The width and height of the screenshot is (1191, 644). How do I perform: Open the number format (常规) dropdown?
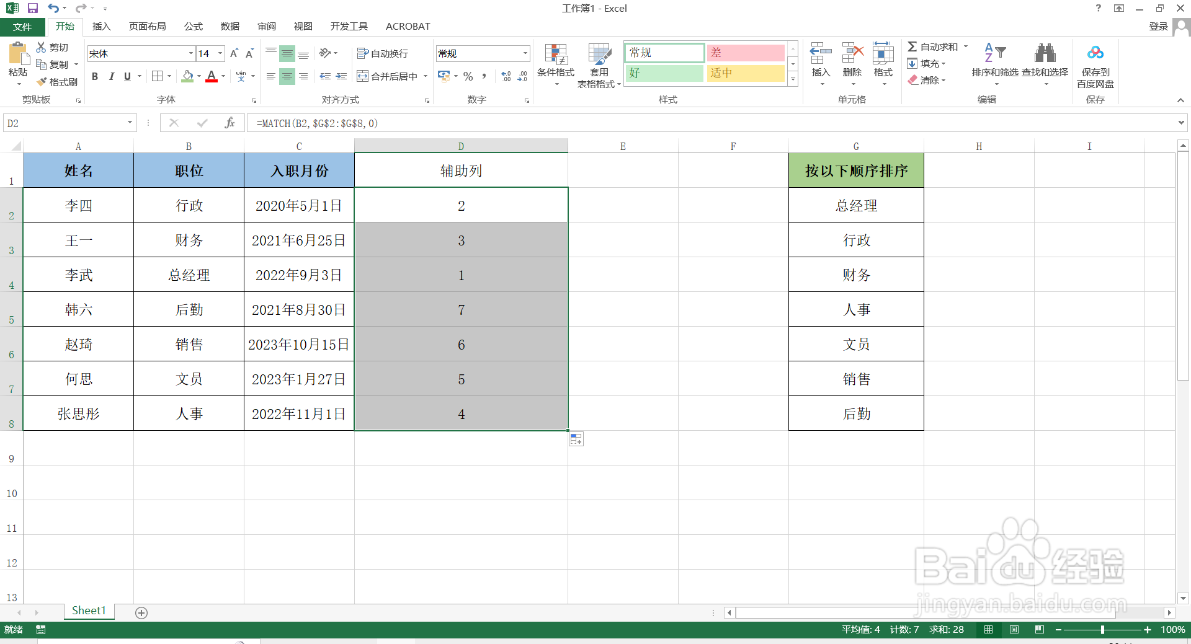click(524, 53)
